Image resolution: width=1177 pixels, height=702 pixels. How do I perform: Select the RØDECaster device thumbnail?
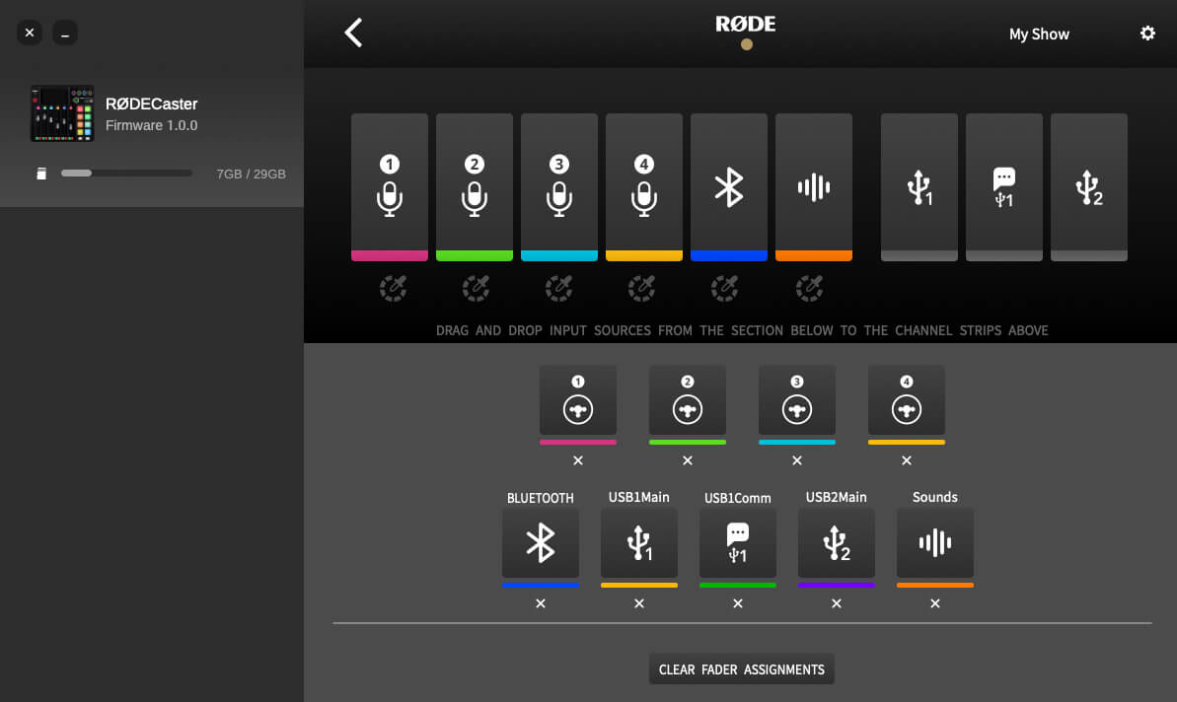62,113
